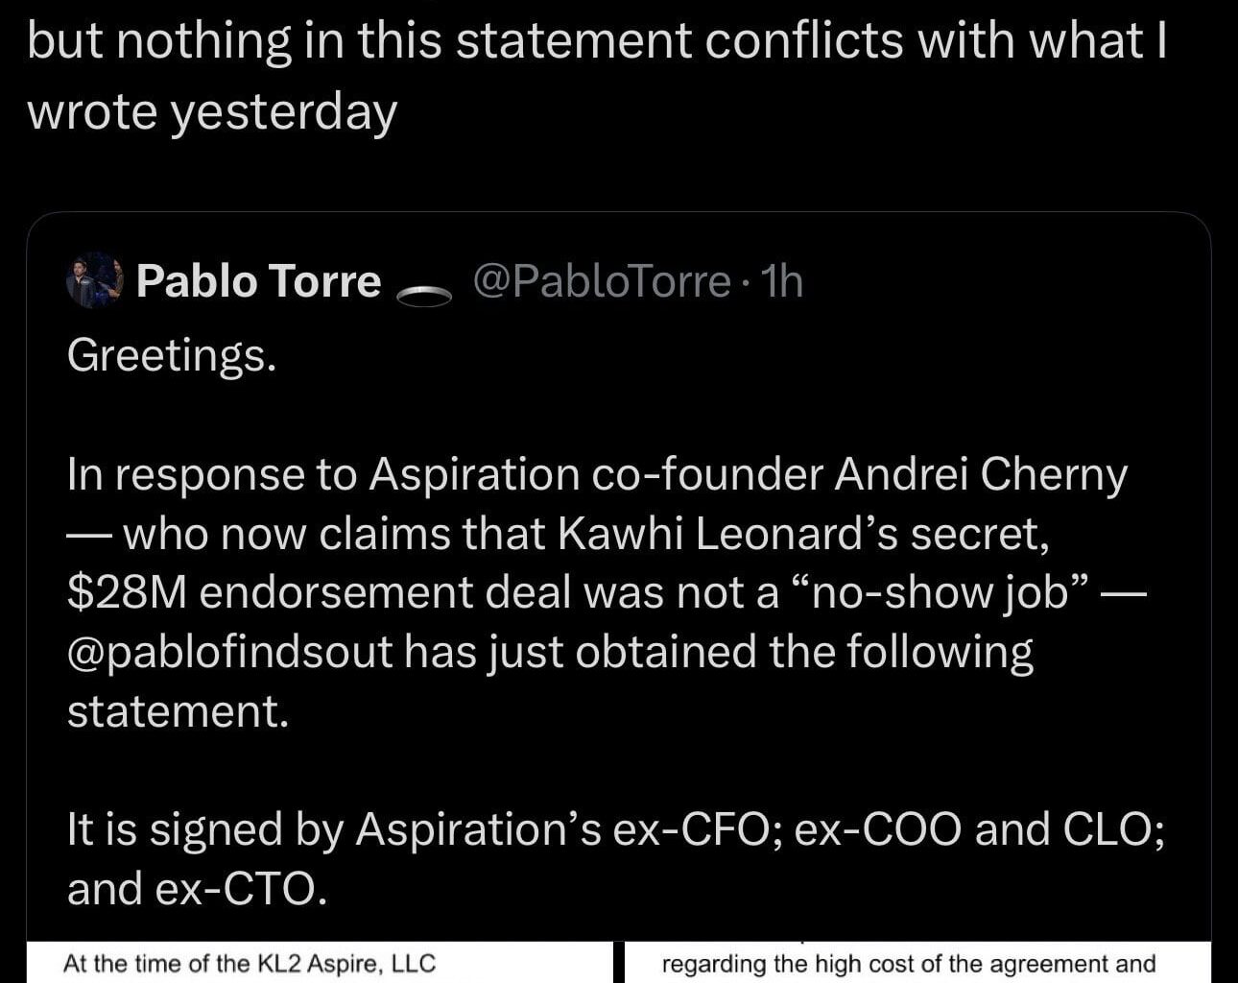Click the text 'but nothing in this statement conflicts'

click(x=595, y=38)
